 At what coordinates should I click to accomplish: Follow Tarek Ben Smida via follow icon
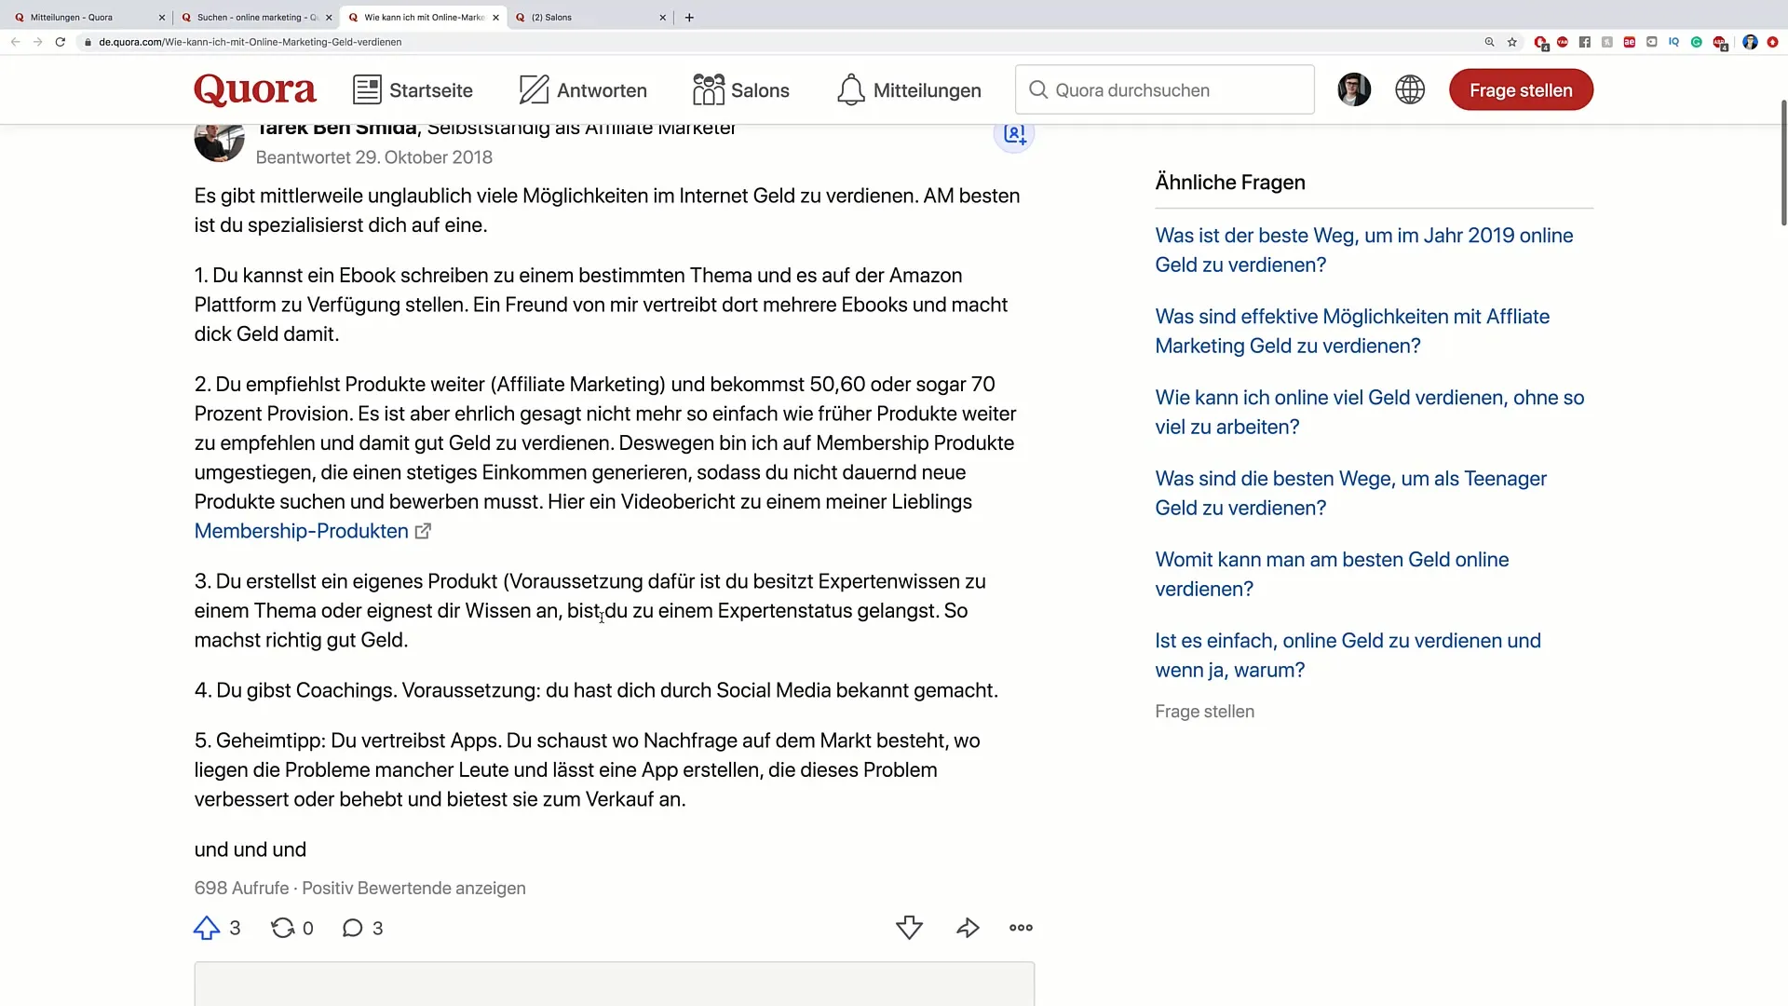point(1014,134)
